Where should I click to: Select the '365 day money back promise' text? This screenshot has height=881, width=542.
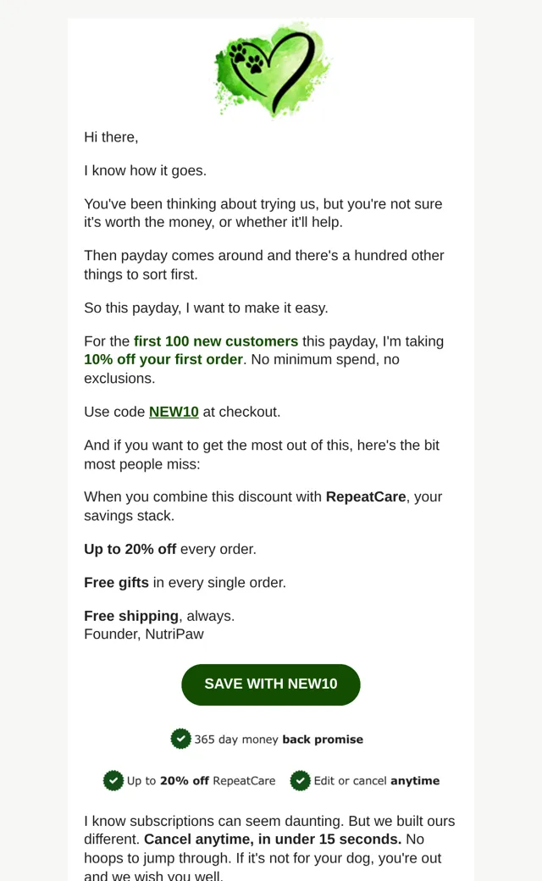pyautogui.click(x=279, y=740)
